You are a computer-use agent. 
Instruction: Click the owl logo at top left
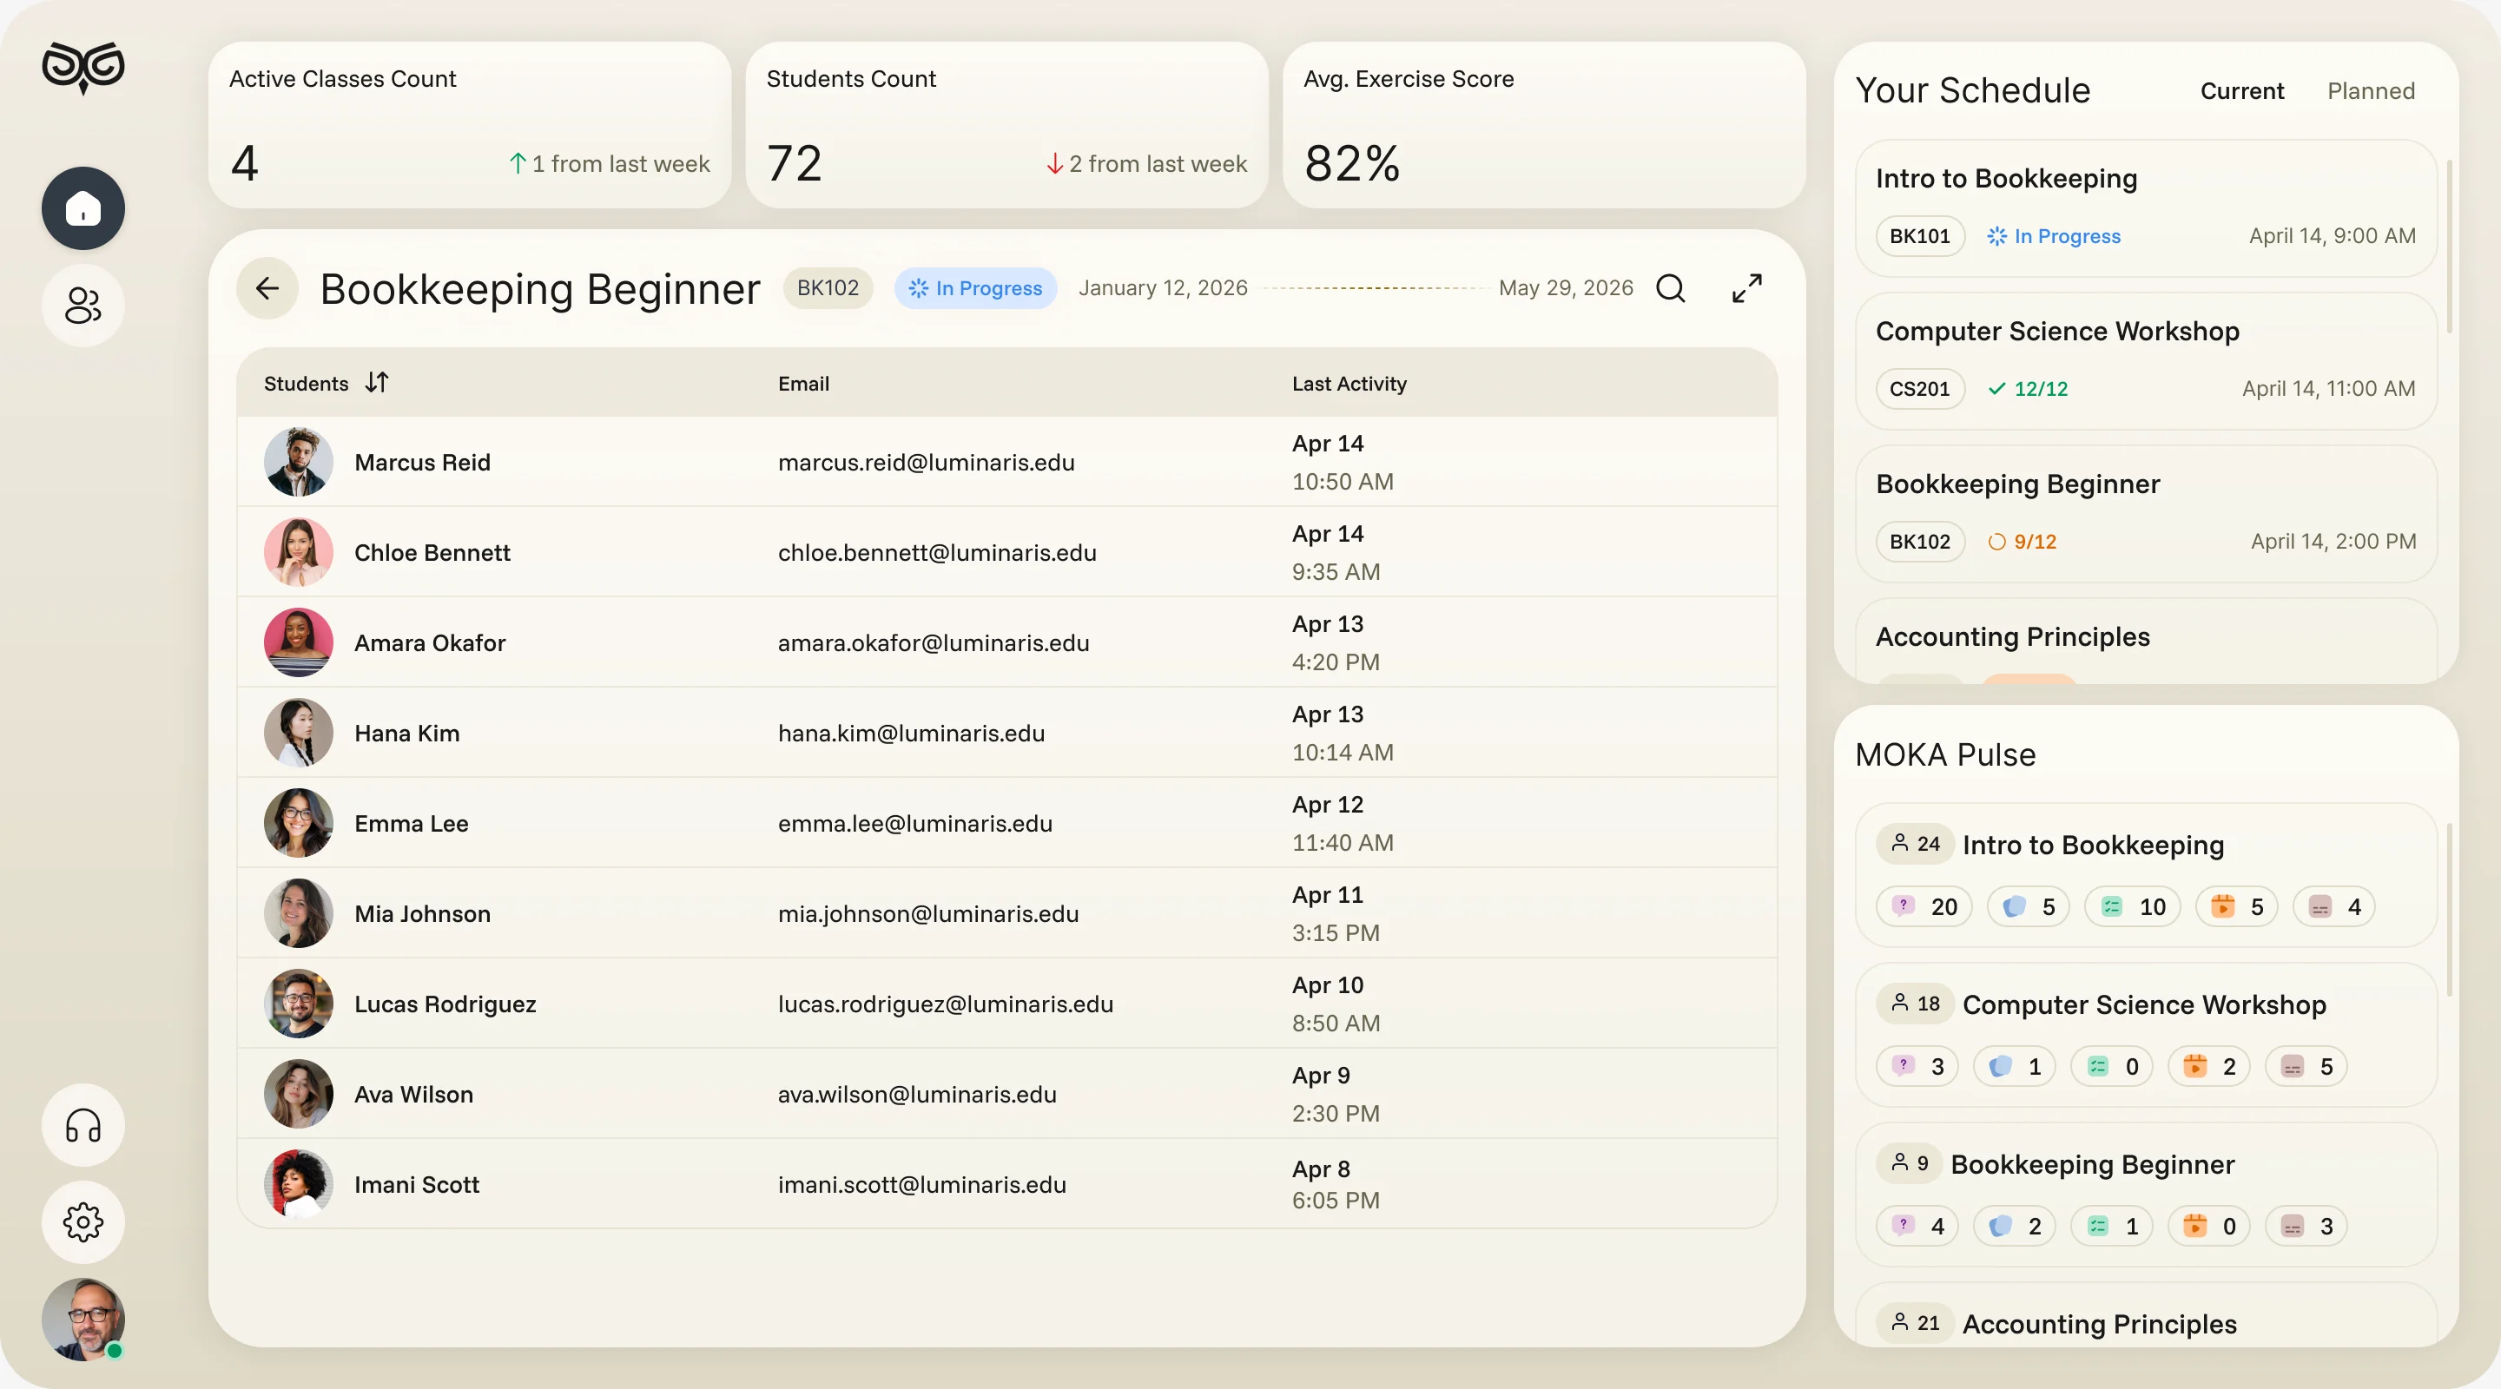tap(83, 68)
